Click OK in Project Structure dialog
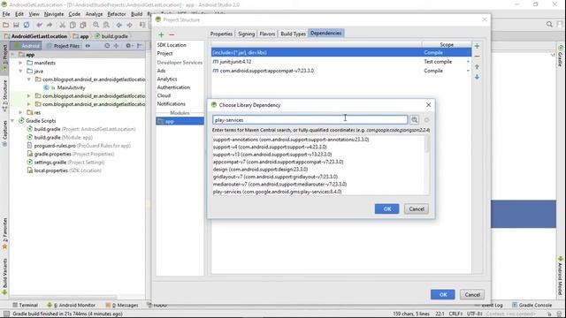 click(442, 294)
